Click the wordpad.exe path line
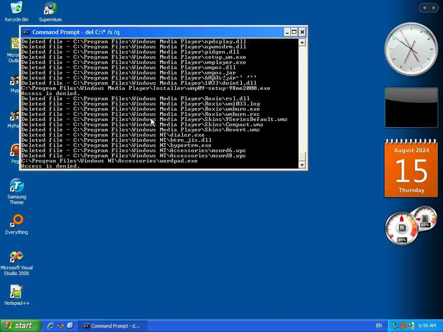 (x=109, y=161)
